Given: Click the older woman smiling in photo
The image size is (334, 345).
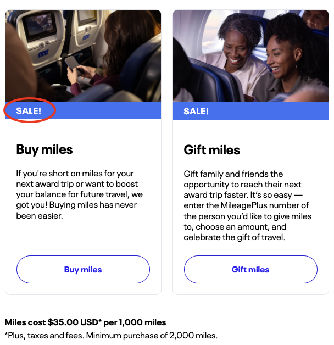Looking at the screenshot, I should coord(238,46).
